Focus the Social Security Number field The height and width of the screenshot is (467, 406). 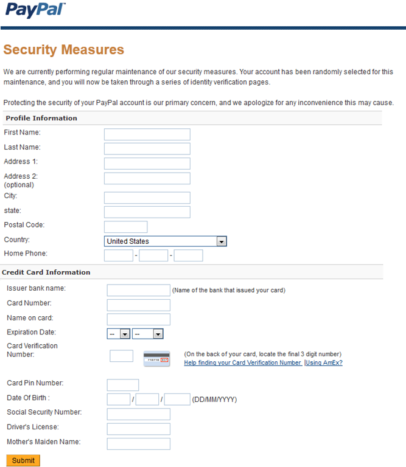(139, 414)
